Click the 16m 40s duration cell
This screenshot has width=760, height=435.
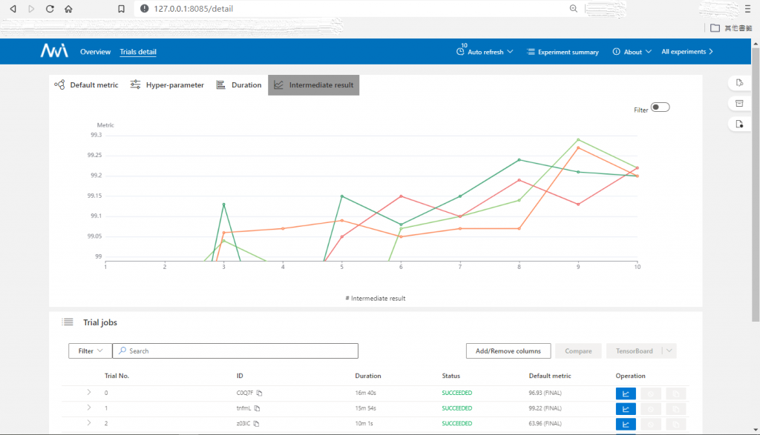pyautogui.click(x=365, y=393)
